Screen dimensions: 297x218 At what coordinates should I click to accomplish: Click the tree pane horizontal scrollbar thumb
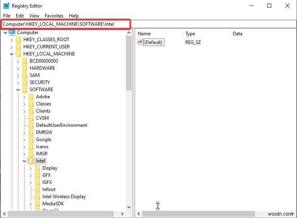click(x=61, y=214)
